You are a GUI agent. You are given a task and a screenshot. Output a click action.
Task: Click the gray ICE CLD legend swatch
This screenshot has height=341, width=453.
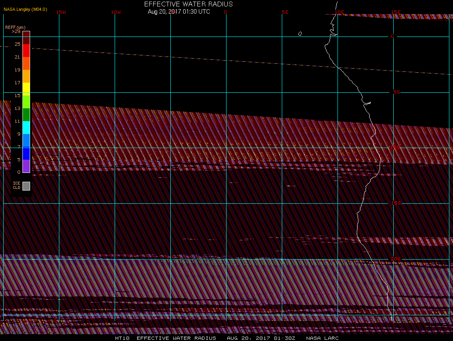pyautogui.click(x=26, y=186)
